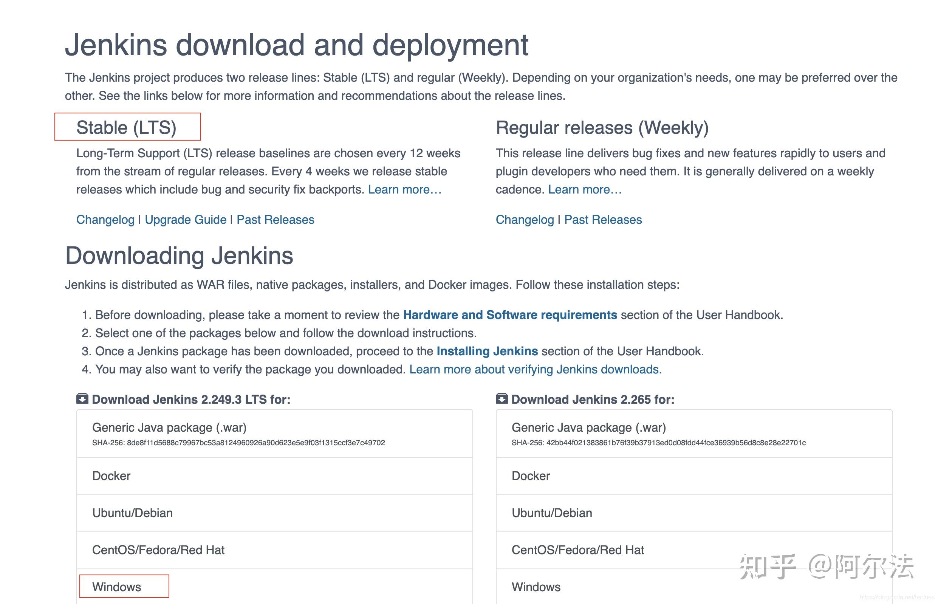Viewport: 938px width, 604px height.
Task: Select Windows under the Jenkins 2.265 list
Action: (x=536, y=587)
